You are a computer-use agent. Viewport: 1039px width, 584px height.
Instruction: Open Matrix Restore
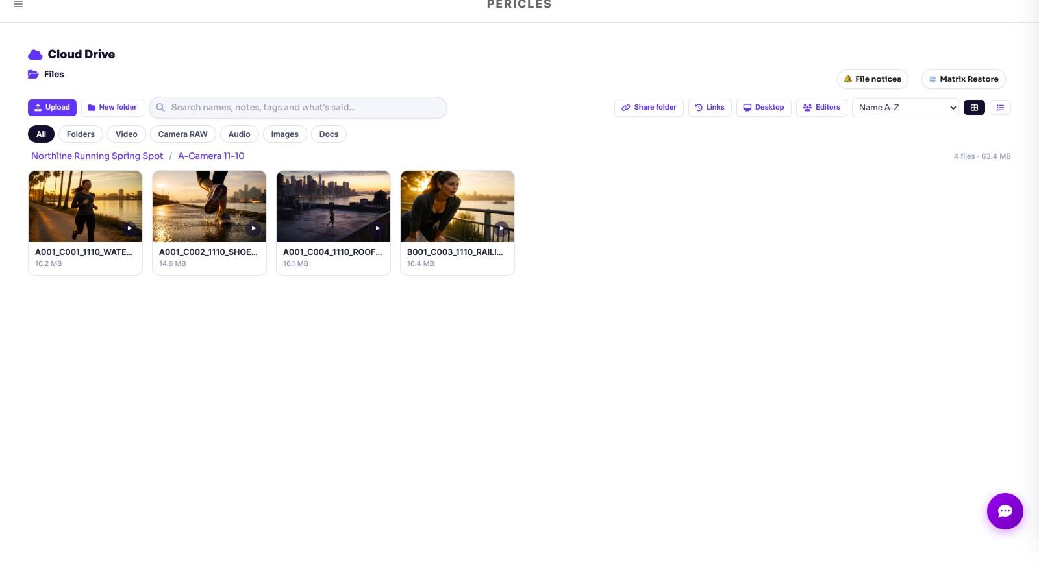(x=963, y=79)
